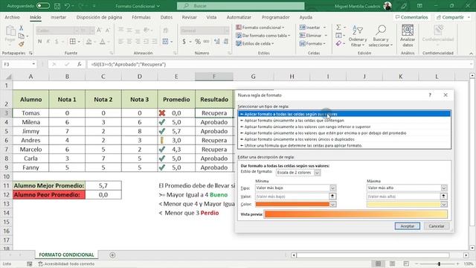Click Page Break preview icon in status bar

point(406,264)
